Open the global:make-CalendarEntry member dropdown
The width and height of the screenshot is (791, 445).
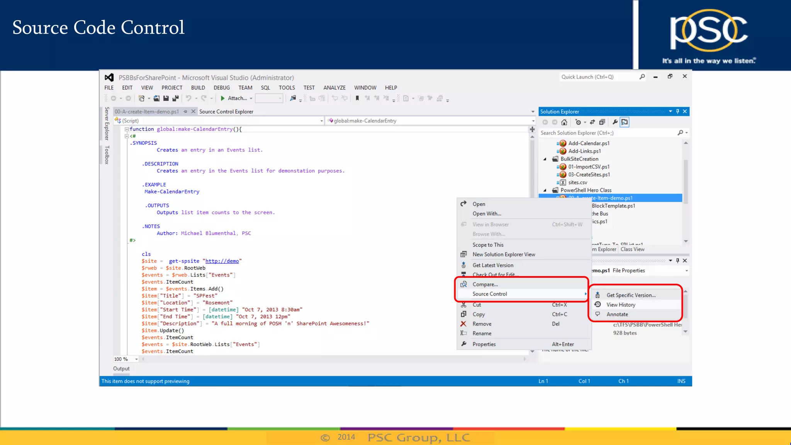[x=533, y=121]
